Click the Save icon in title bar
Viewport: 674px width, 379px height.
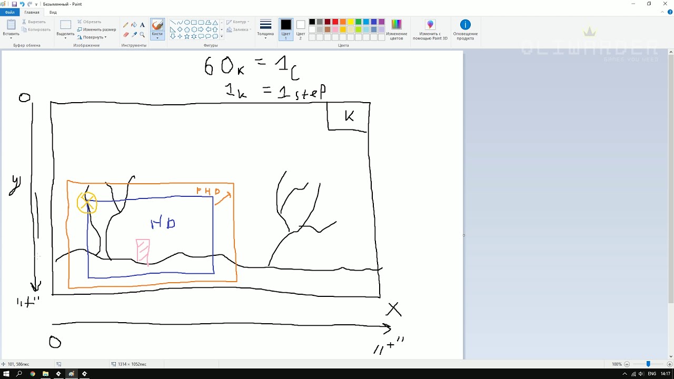pyautogui.click(x=14, y=4)
